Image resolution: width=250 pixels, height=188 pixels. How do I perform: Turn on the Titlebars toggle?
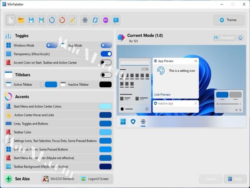(106, 75)
